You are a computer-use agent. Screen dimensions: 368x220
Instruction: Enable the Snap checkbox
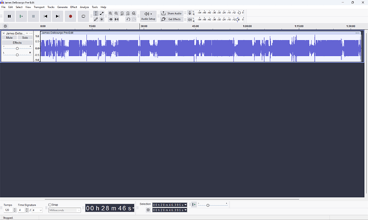[x=50, y=205]
